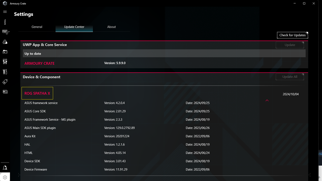The height and width of the screenshot is (181, 322).
Task: Click the Up to date status bar
Action: [164, 54]
